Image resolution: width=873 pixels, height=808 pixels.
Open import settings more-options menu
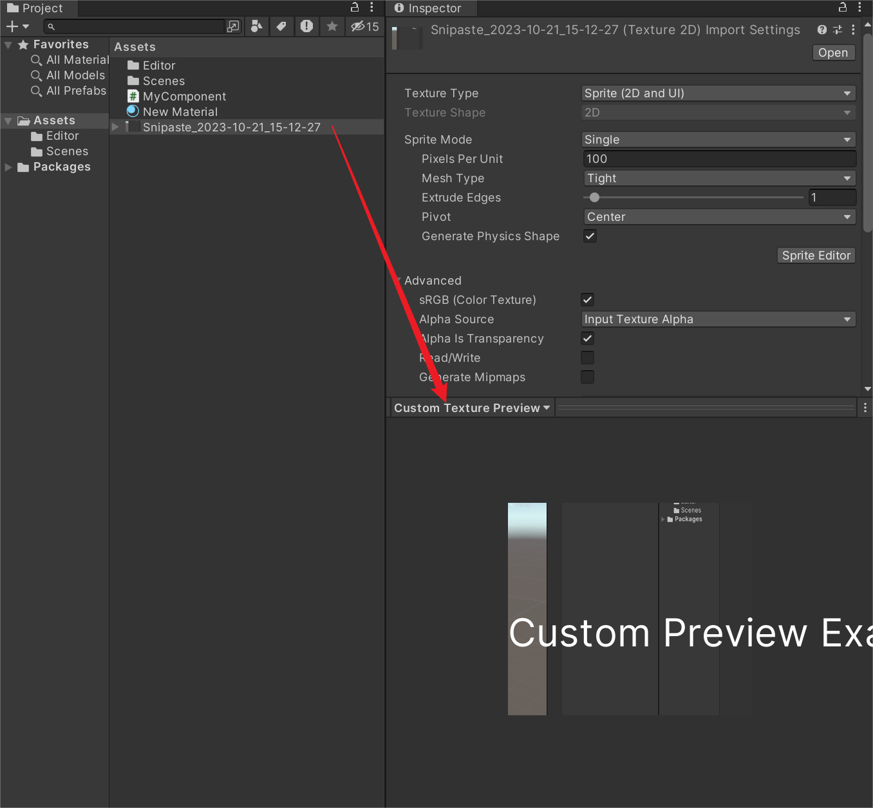(853, 30)
